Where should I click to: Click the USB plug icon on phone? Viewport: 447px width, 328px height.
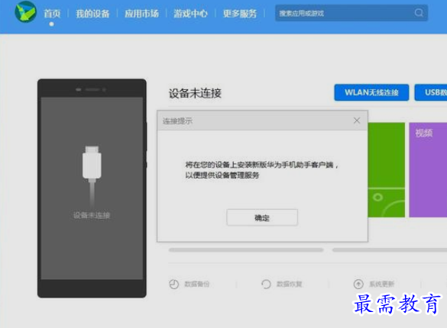[92, 176]
